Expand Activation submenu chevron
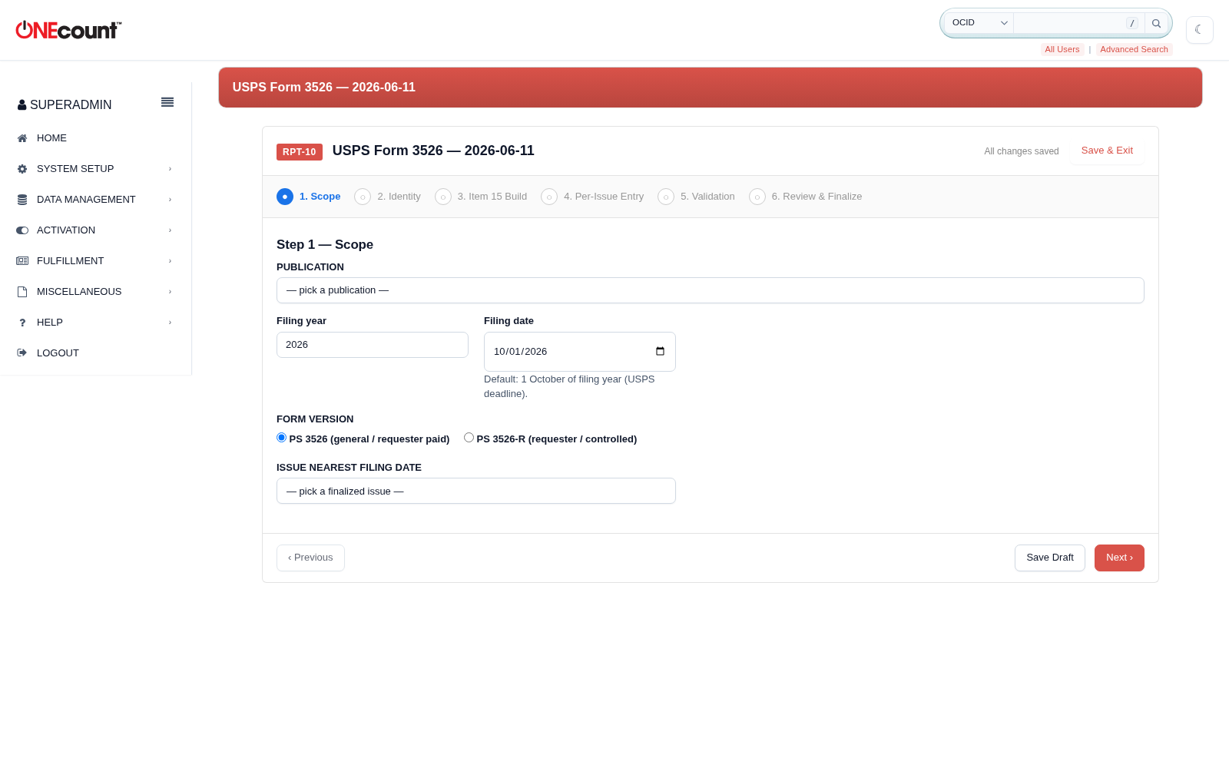The height and width of the screenshot is (768, 1229). pos(170,230)
